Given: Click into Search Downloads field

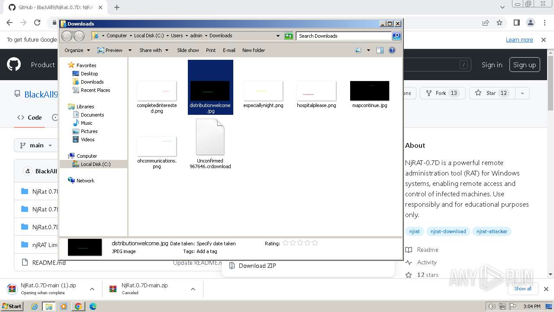Looking at the screenshot, I should (x=344, y=36).
